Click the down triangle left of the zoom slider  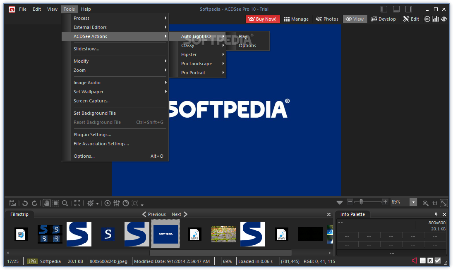[x=340, y=203]
